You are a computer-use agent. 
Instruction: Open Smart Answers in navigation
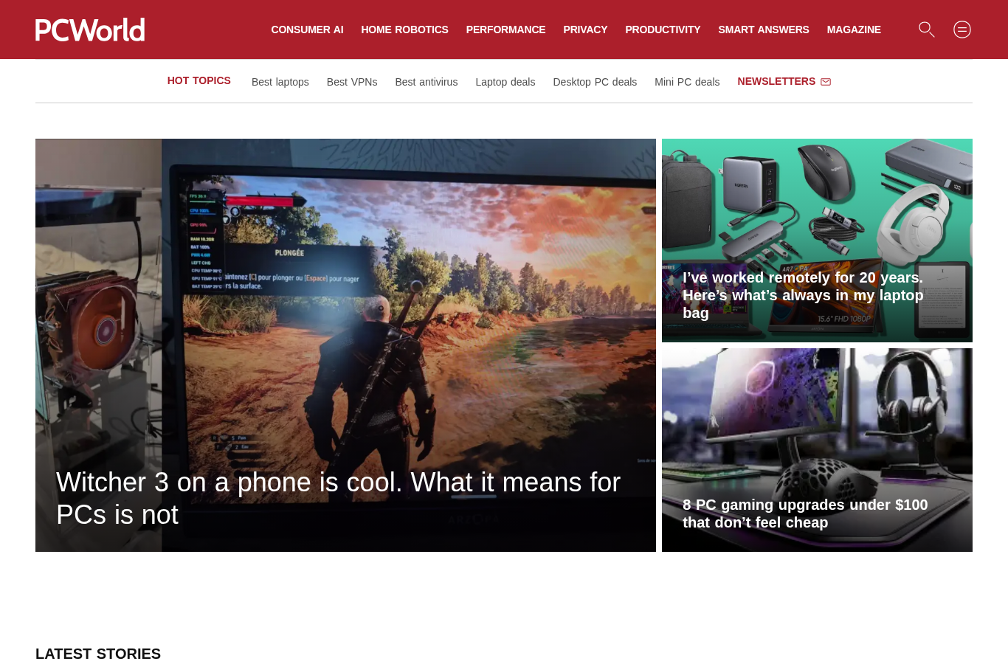[x=764, y=30]
